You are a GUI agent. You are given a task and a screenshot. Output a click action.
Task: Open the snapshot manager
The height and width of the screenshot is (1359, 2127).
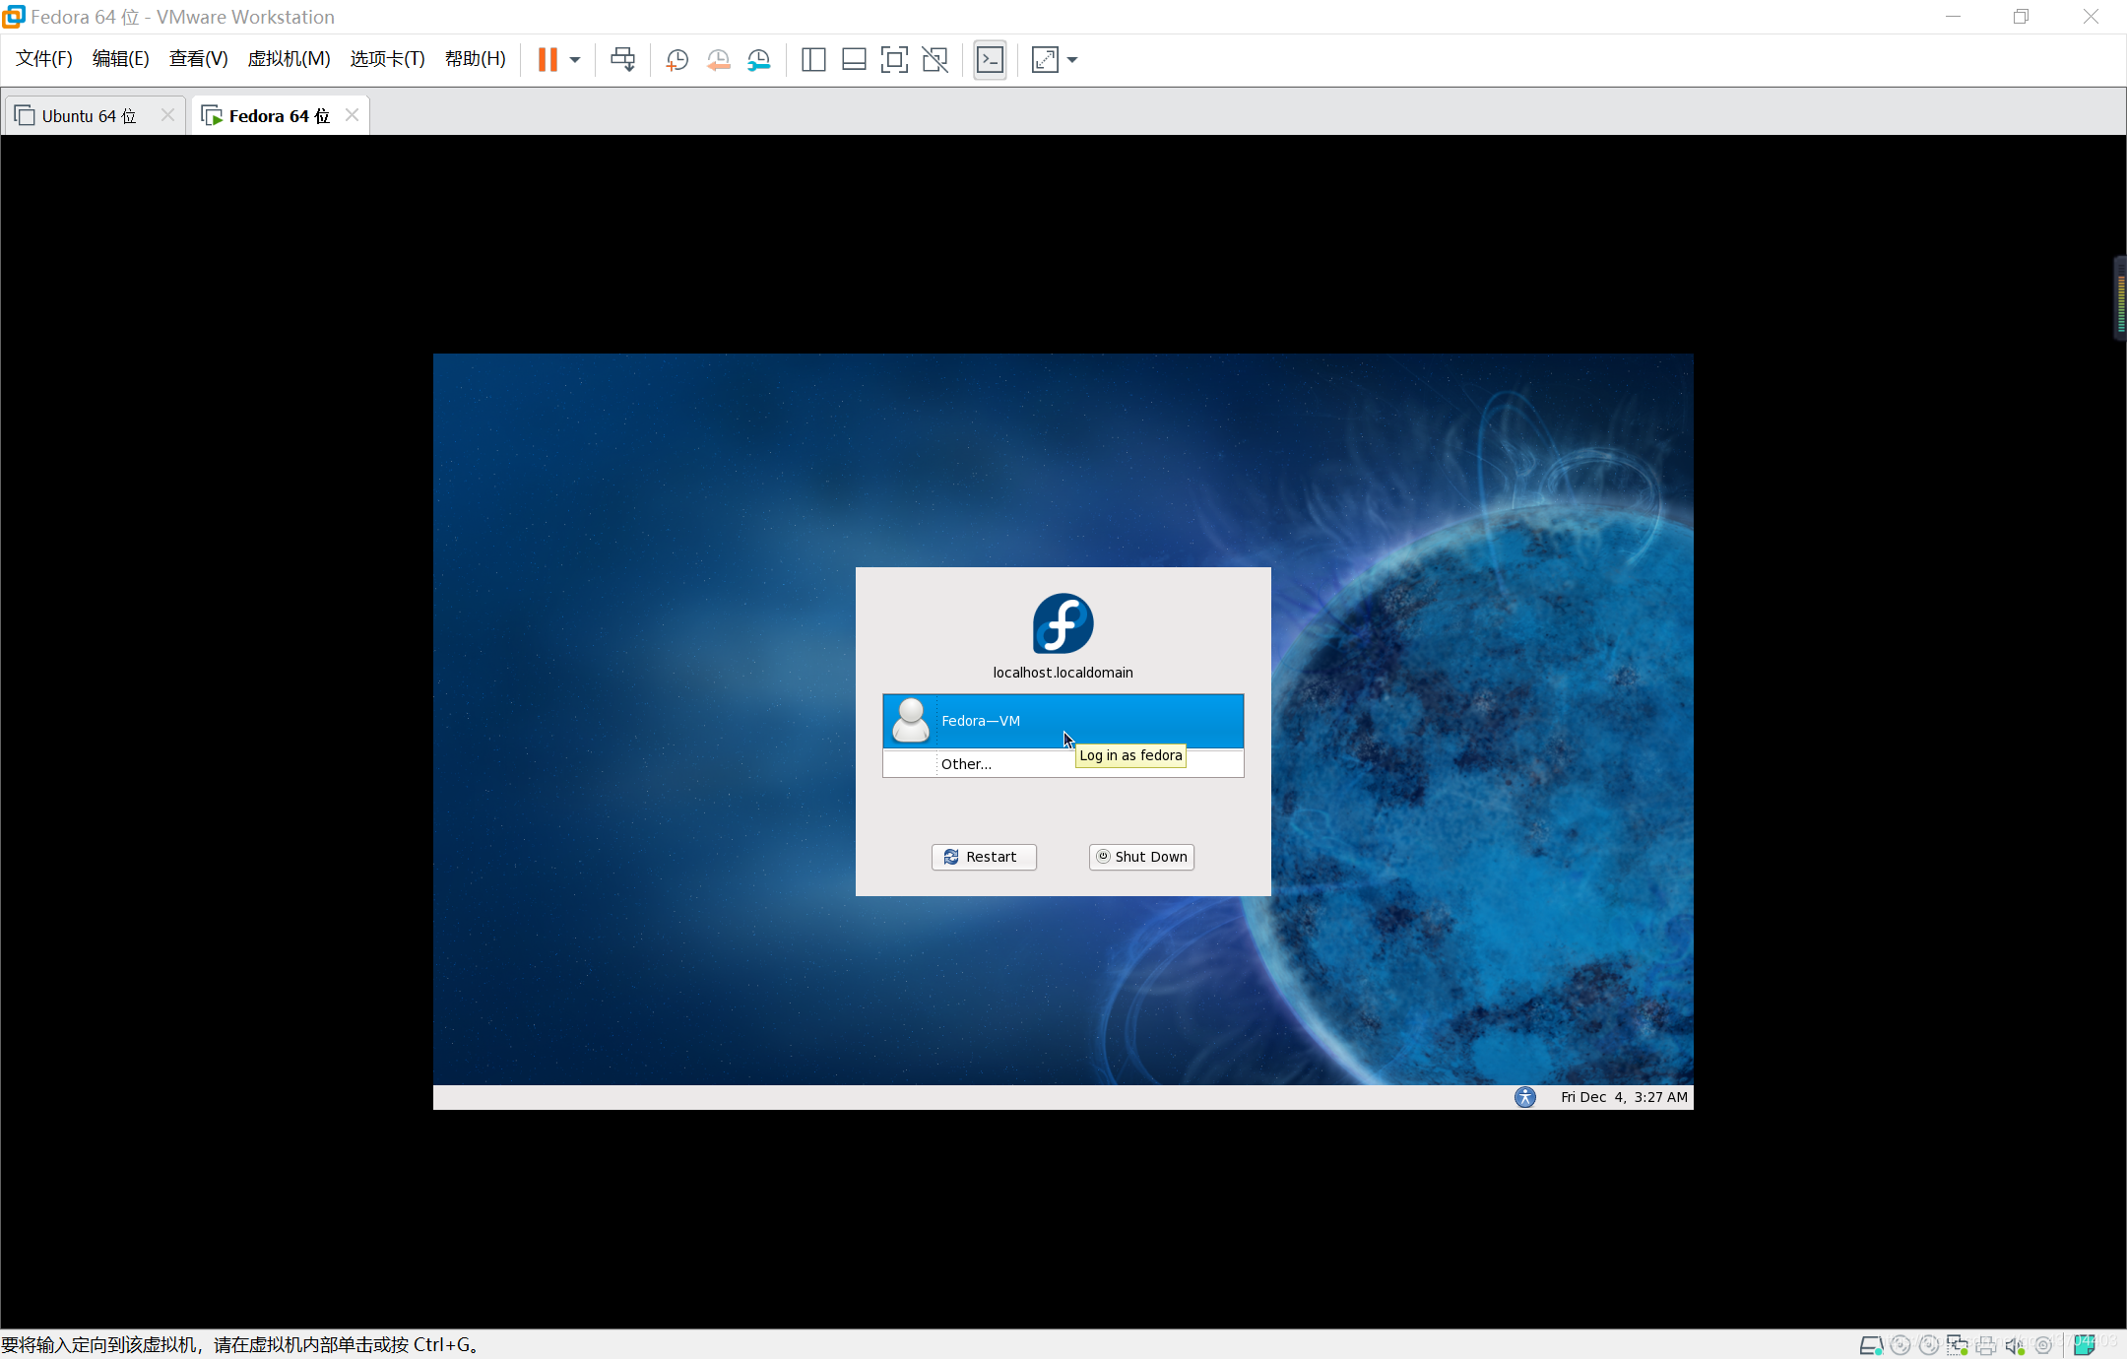coord(758,60)
